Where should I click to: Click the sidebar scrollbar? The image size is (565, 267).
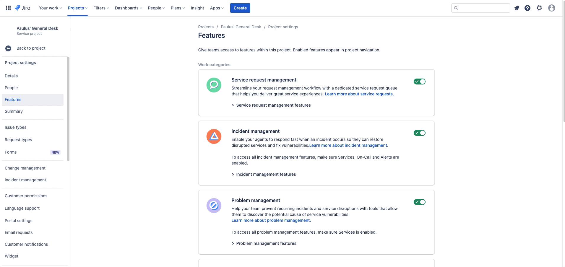pyautogui.click(x=68, y=109)
